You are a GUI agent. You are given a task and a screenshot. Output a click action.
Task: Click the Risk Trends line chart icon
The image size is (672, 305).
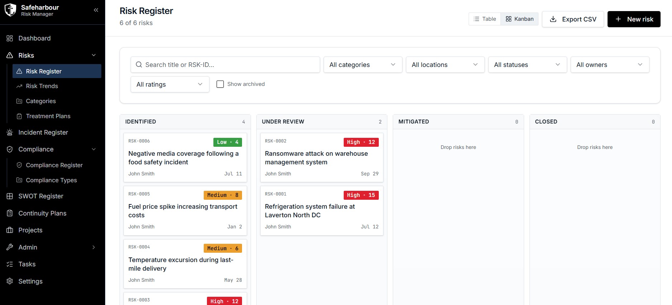pyautogui.click(x=19, y=86)
